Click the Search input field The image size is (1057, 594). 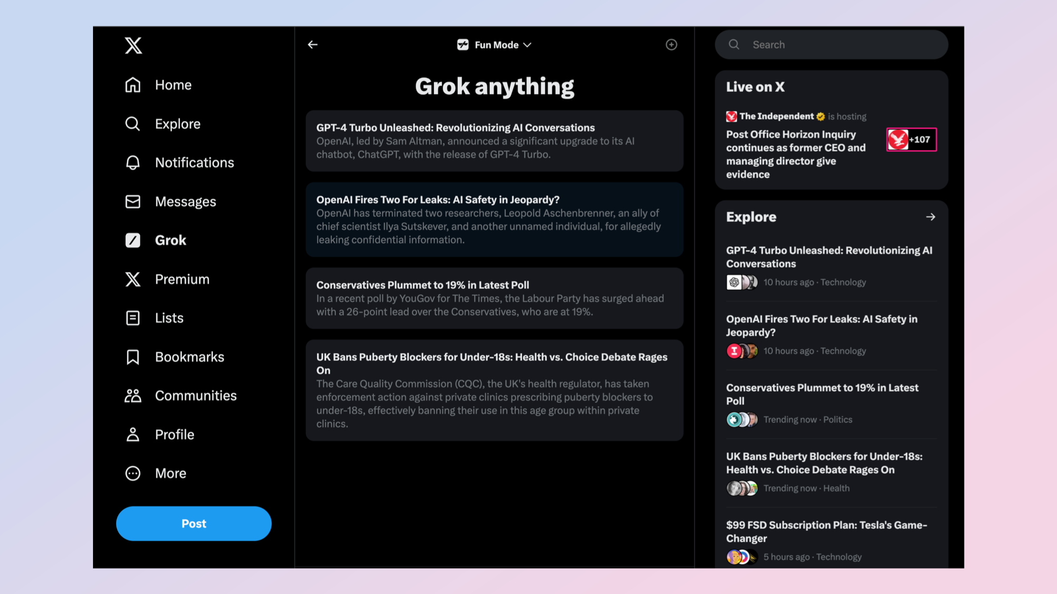coord(840,45)
